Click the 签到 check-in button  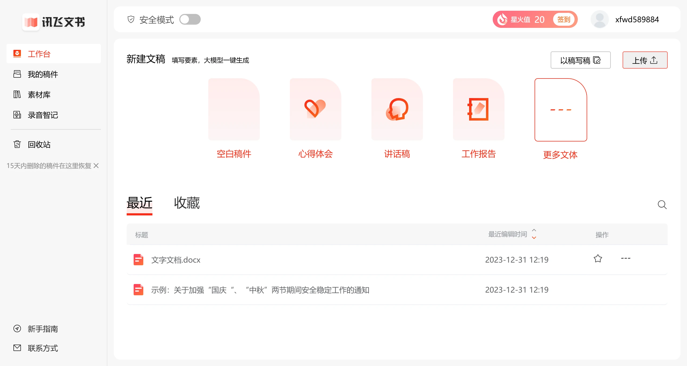[564, 20]
